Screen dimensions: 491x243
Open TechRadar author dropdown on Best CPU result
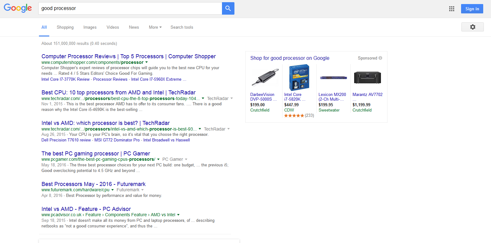coord(220,98)
